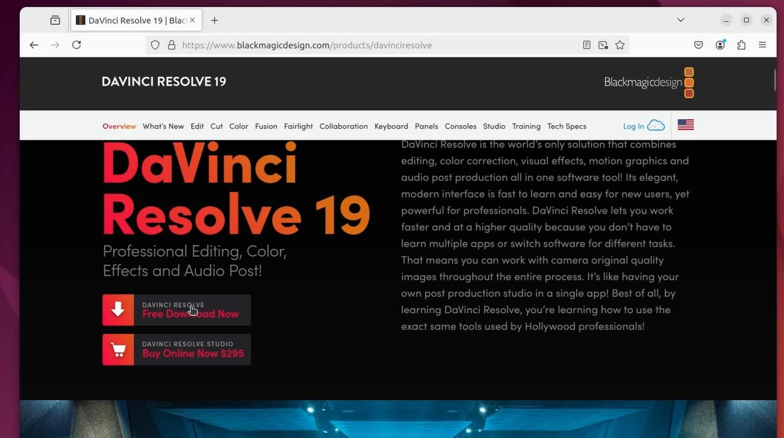The height and width of the screenshot is (438, 784).
Task: Maximize the Firefox window
Action: (746, 20)
